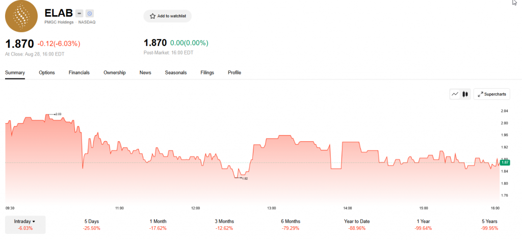522x240 pixels.
Task: Open the News tab
Action: pos(145,72)
